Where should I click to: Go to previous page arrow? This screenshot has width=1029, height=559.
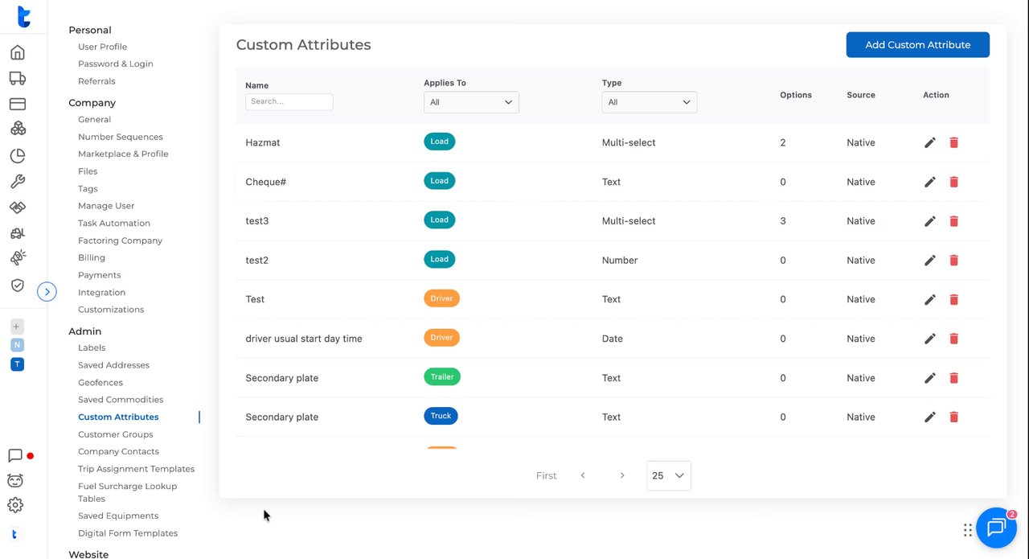pos(583,475)
